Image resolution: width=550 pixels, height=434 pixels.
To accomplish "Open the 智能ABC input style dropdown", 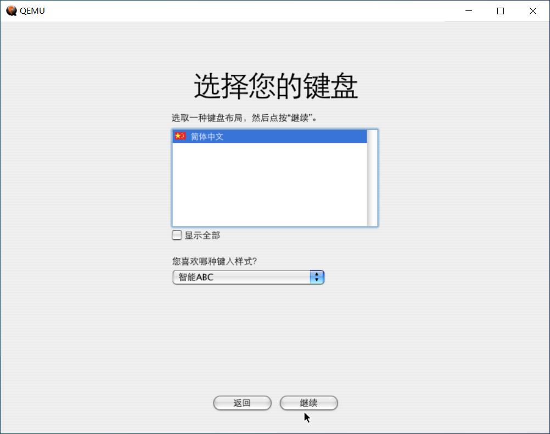I will pyautogui.click(x=247, y=277).
